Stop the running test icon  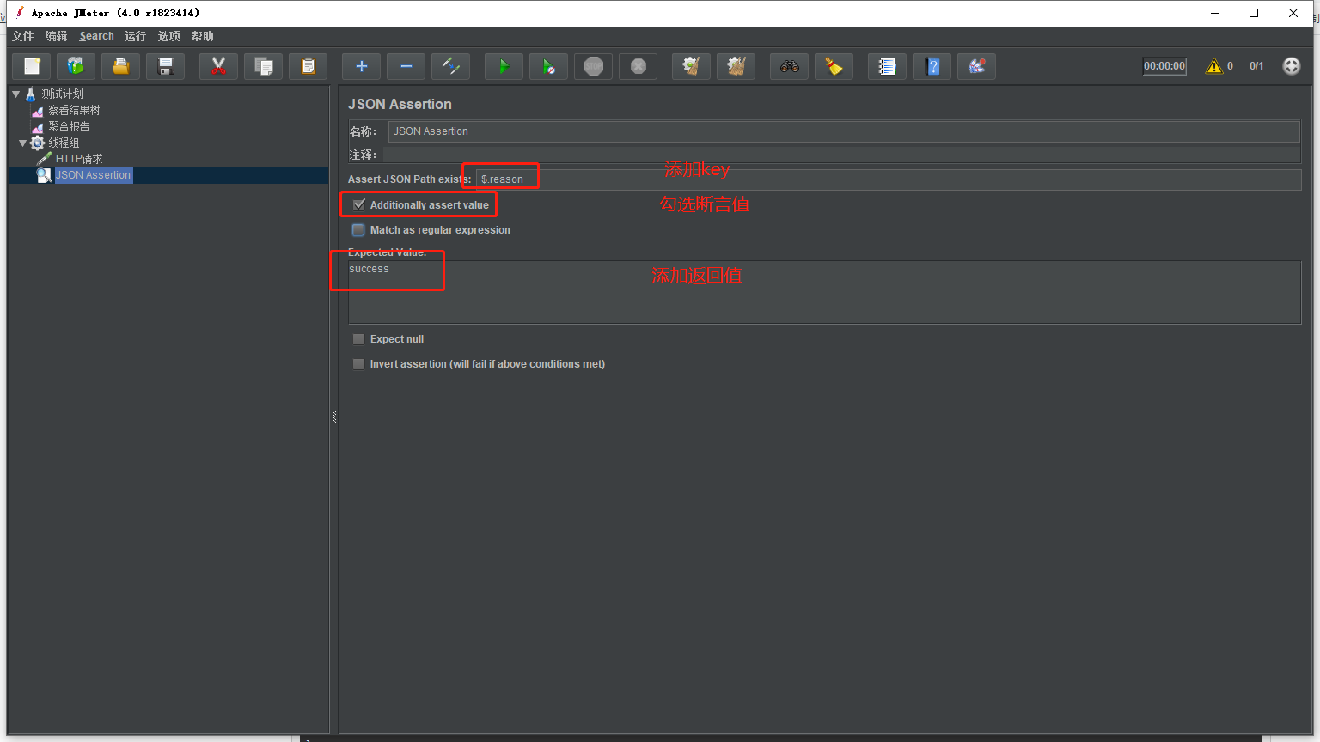(x=594, y=66)
